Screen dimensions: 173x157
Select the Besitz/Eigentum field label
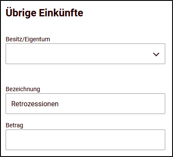(28, 39)
